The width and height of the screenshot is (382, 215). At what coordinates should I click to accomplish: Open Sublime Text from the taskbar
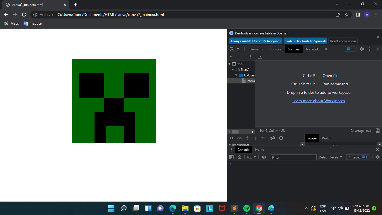[x=234, y=208]
